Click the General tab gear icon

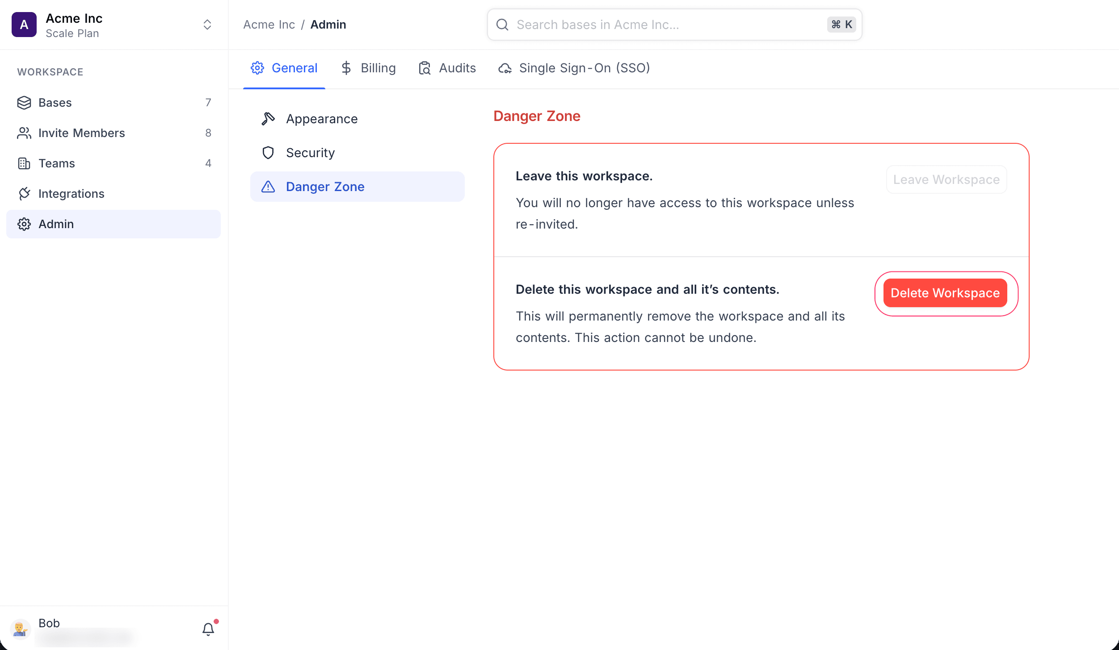click(x=257, y=68)
